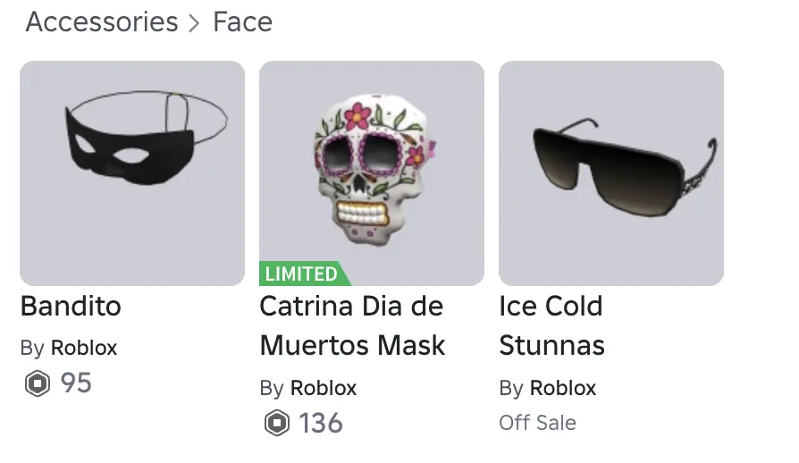Image resolution: width=799 pixels, height=463 pixels.
Task: Click the 95 price of Bandito
Action: [76, 383]
